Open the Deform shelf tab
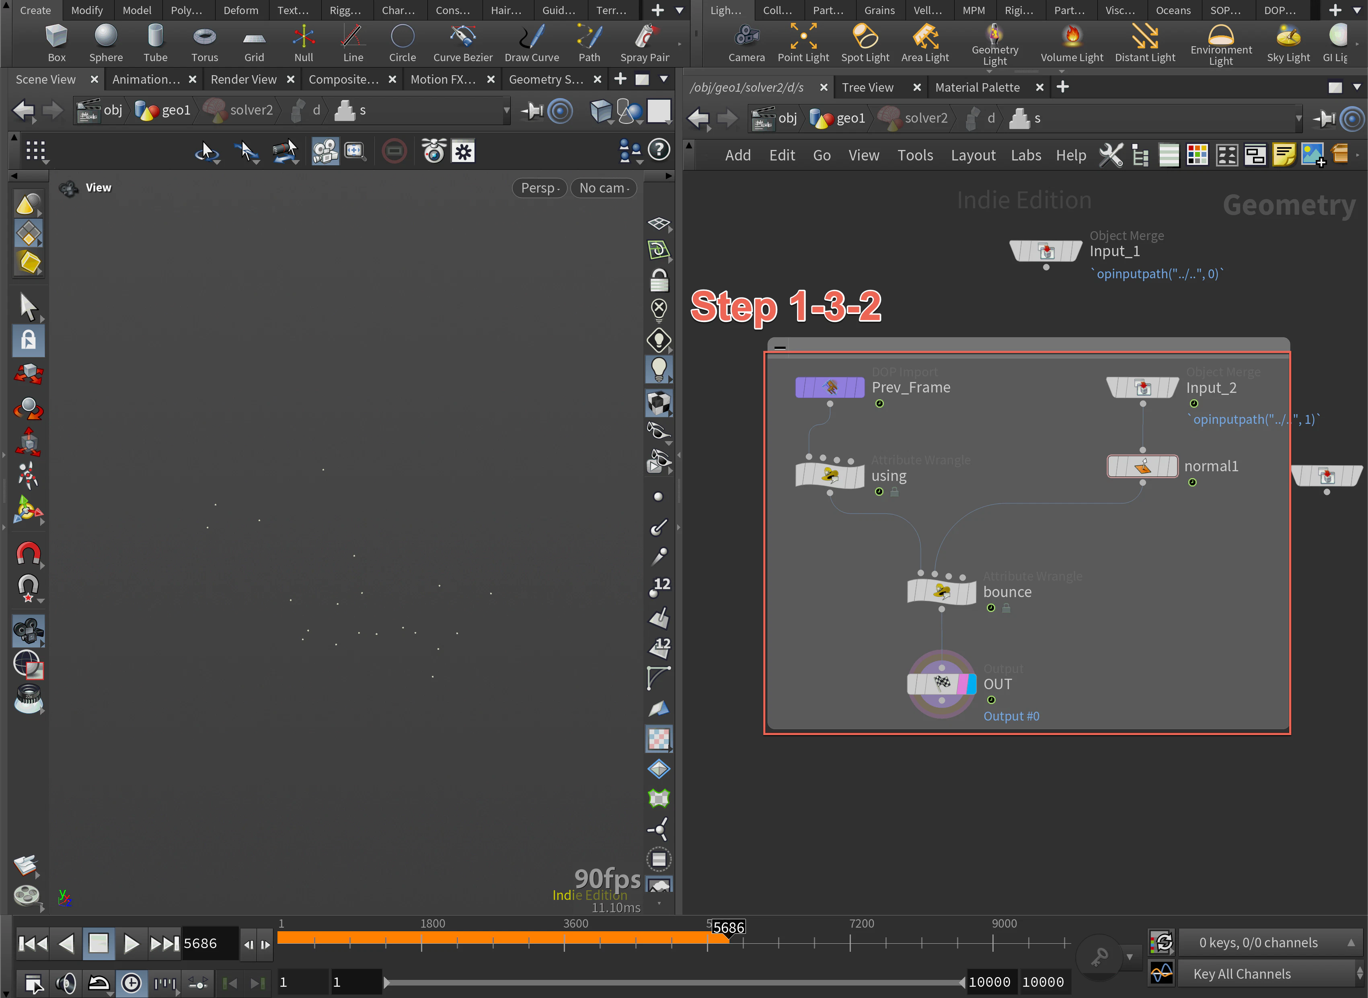Image resolution: width=1368 pixels, height=998 pixels. [x=240, y=10]
